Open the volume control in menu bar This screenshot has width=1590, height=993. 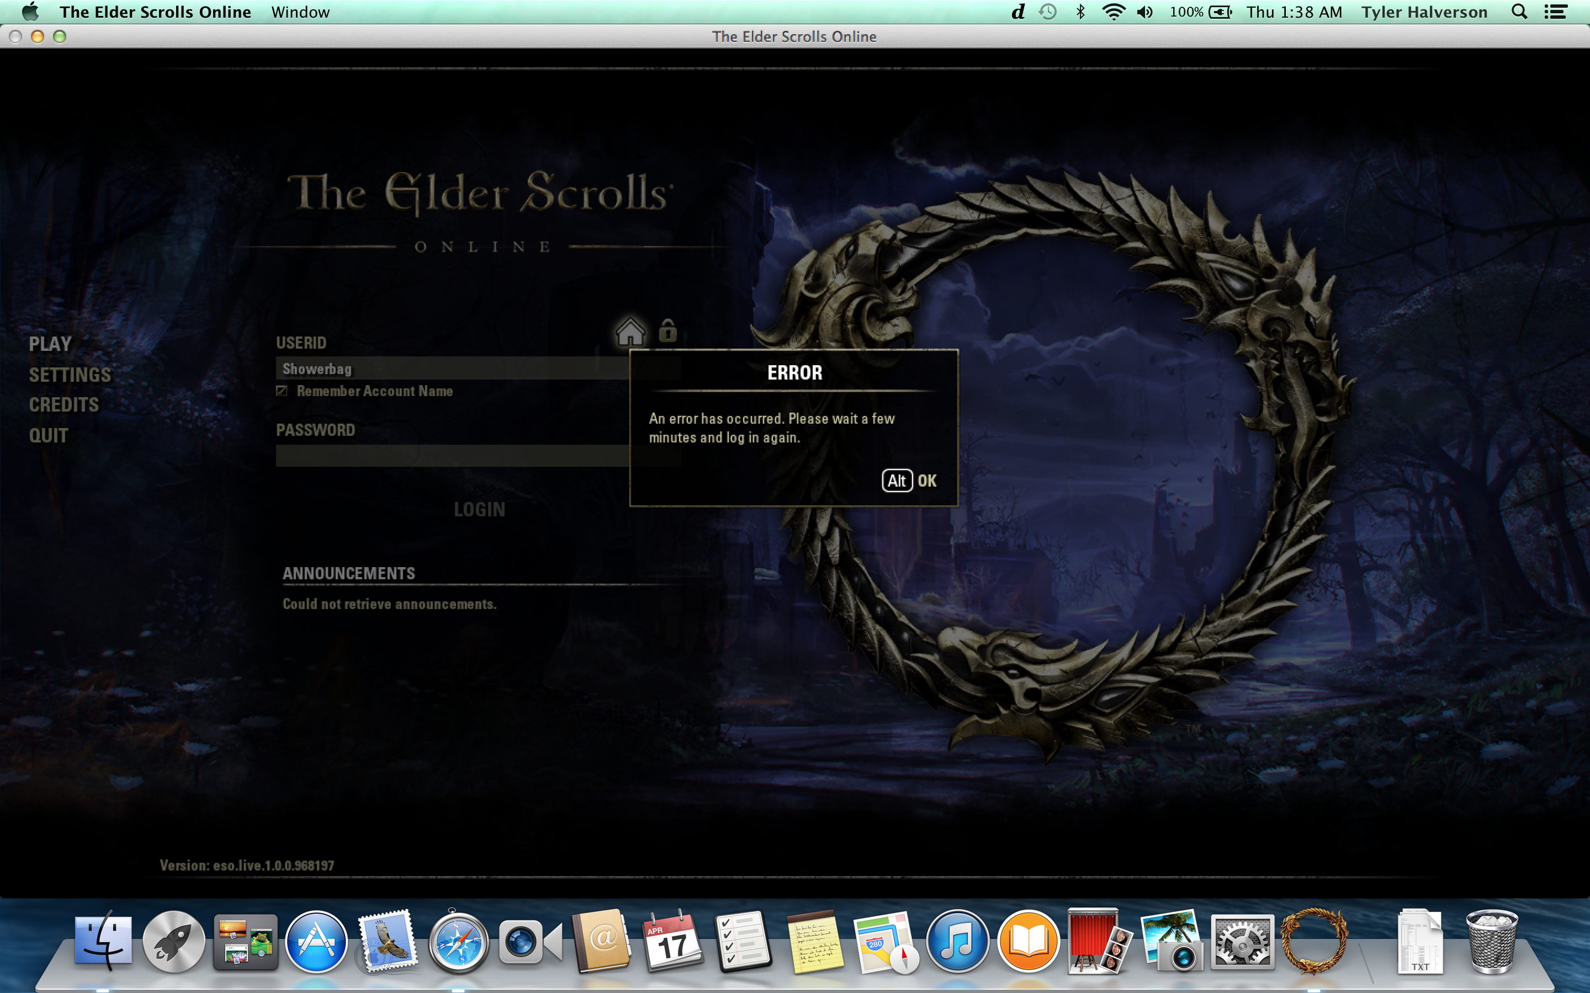click(1144, 12)
